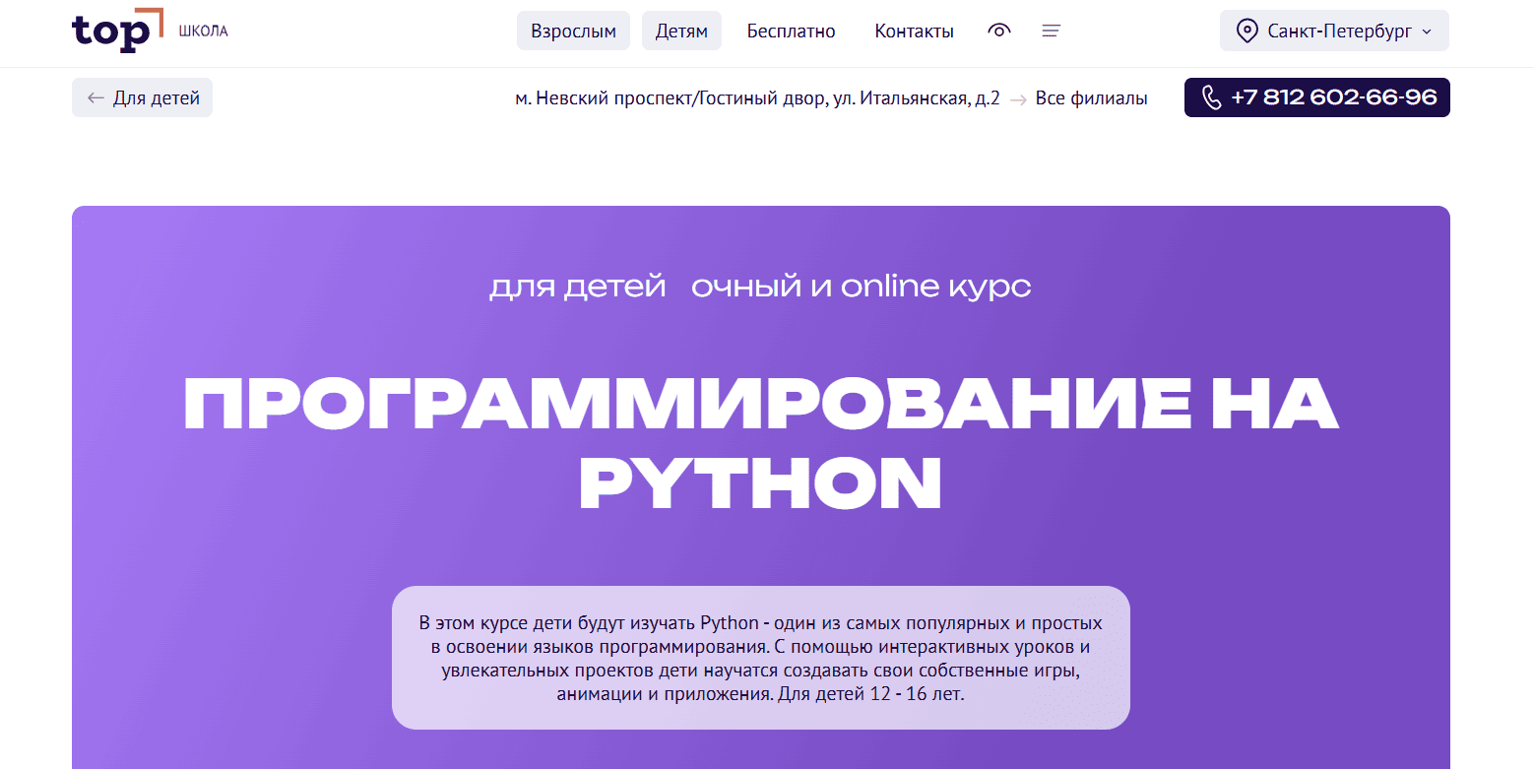Expand the Санкт-Петербург city dropdown
The width and height of the screenshot is (1534, 769).
pyautogui.click(x=1334, y=31)
